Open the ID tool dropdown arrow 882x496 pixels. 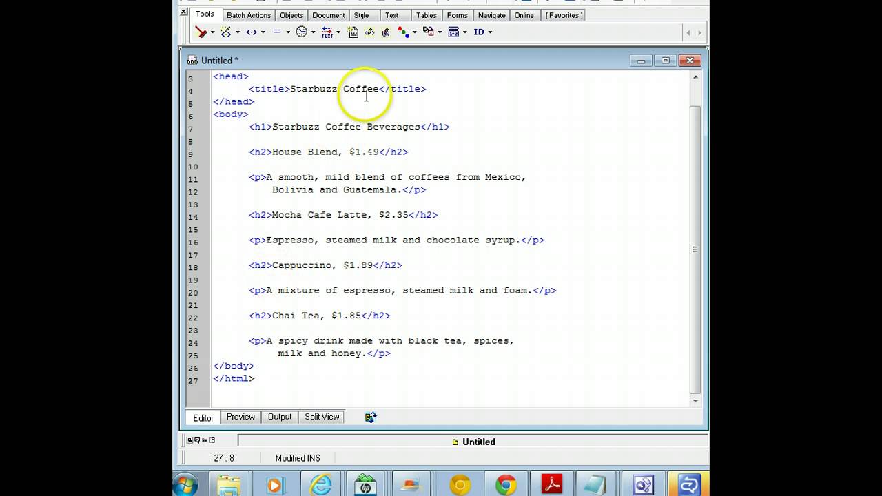point(490,32)
